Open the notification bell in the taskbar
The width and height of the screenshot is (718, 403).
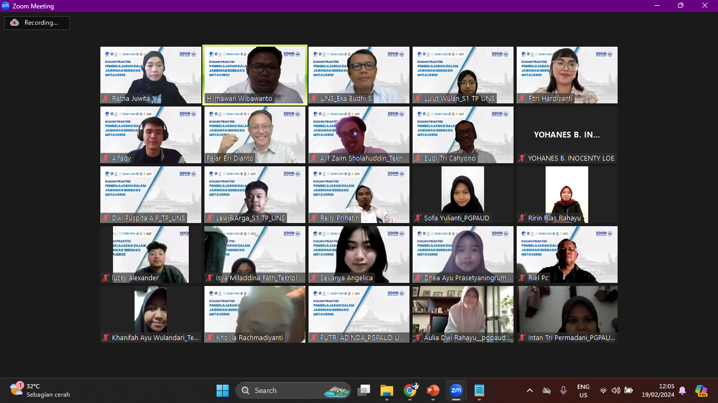tap(682, 390)
